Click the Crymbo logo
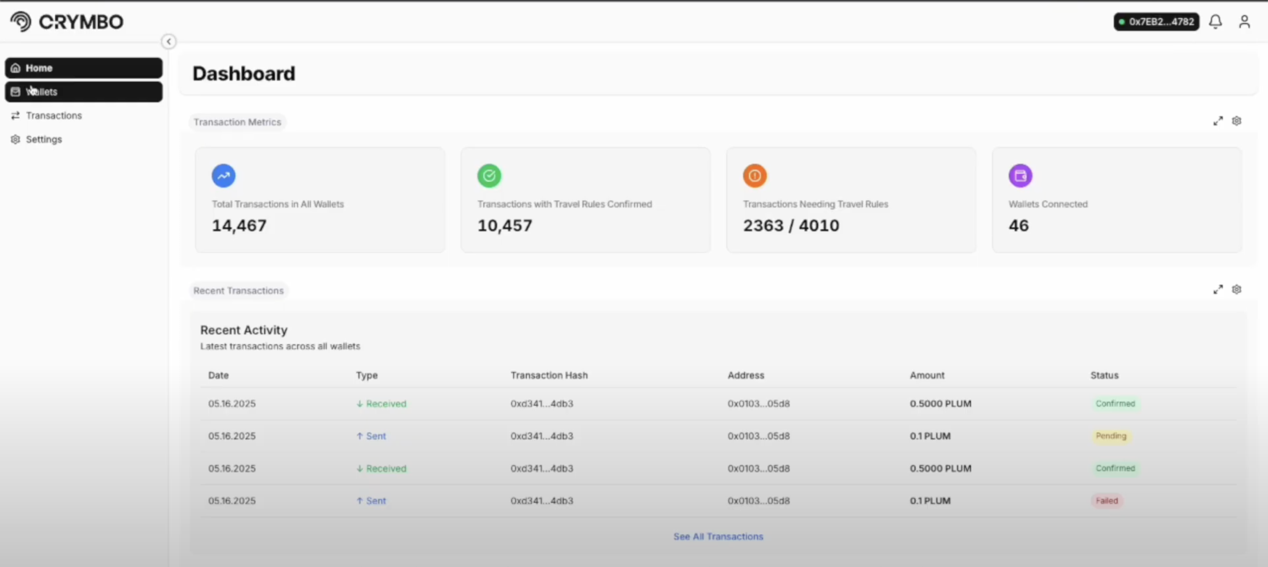The height and width of the screenshot is (567, 1268). pyautogui.click(x=67, y=22)
